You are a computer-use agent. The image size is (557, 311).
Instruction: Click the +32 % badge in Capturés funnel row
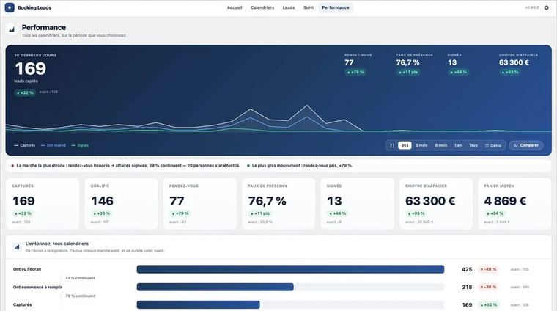(488, 304)
